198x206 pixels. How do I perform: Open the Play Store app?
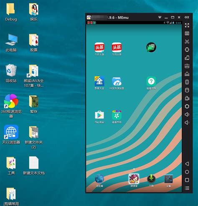pos(99,117)
